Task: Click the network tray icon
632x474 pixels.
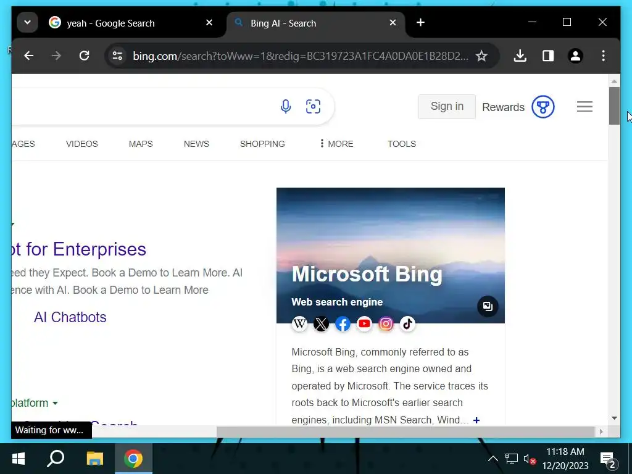Action: pyautogui.click(x=511, y=459)
